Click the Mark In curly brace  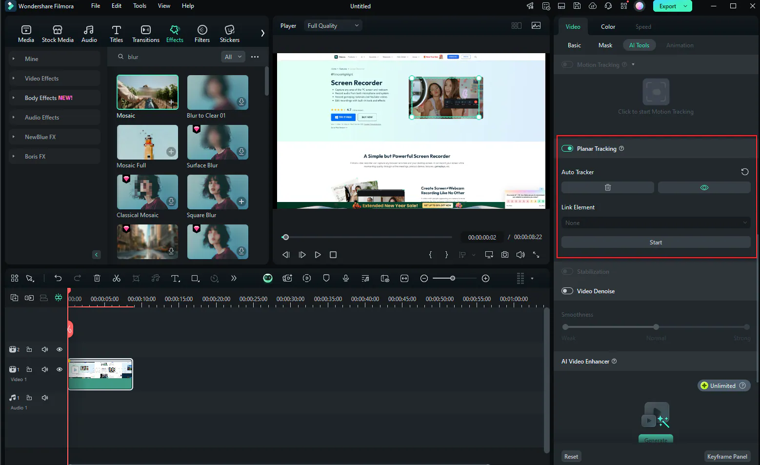point(430,255)
